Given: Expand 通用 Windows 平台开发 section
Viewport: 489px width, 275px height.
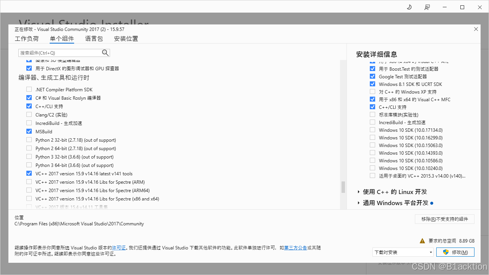Looking at the screenshot, I should point(358,203).
